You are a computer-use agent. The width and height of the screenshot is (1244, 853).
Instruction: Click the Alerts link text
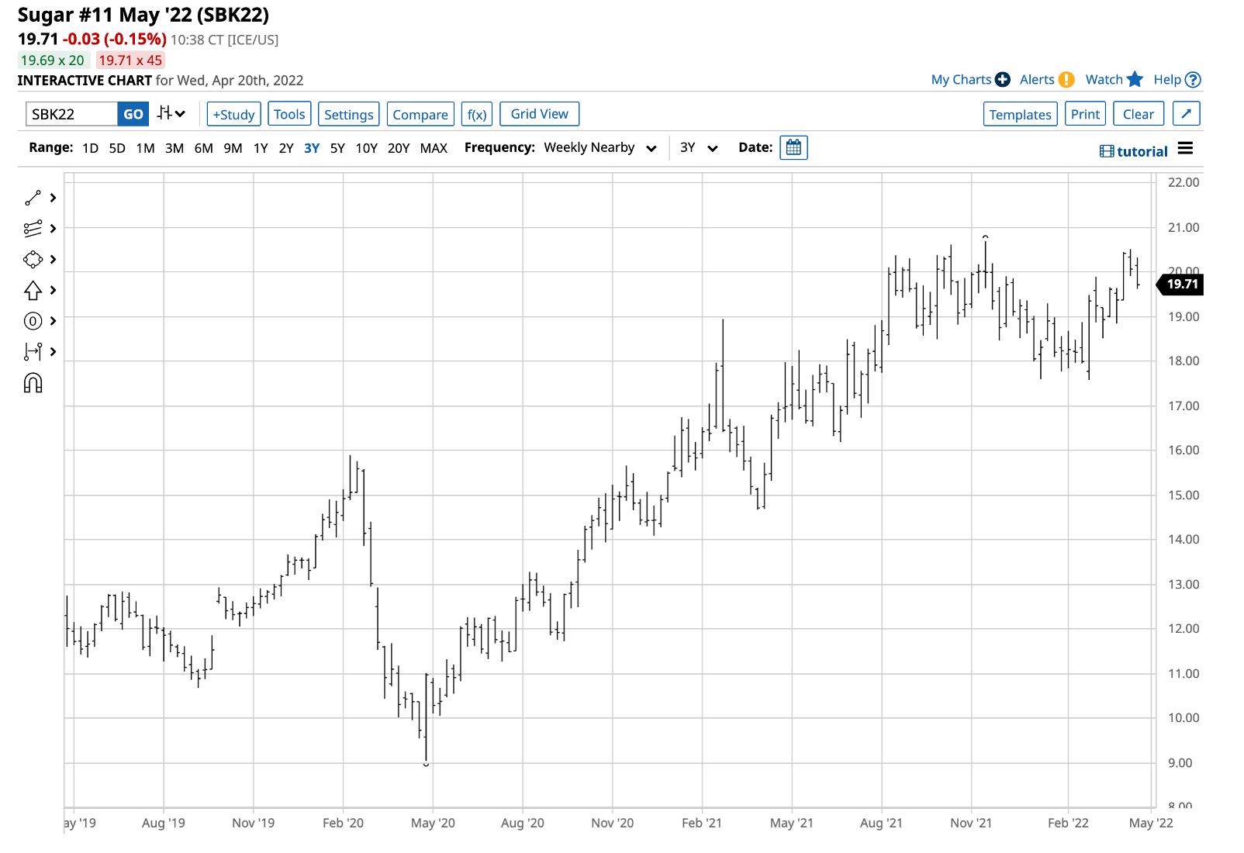click(x=1037, y=79)
